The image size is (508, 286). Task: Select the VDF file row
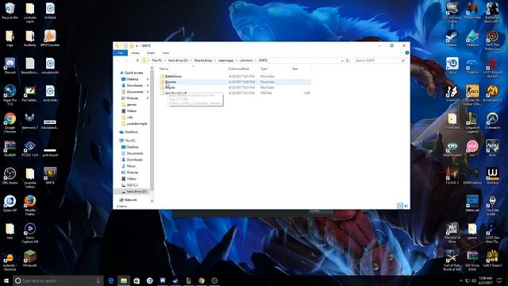[x=235, y=93]
